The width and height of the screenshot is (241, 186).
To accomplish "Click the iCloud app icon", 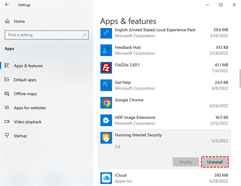I will [x=106, y=178].
